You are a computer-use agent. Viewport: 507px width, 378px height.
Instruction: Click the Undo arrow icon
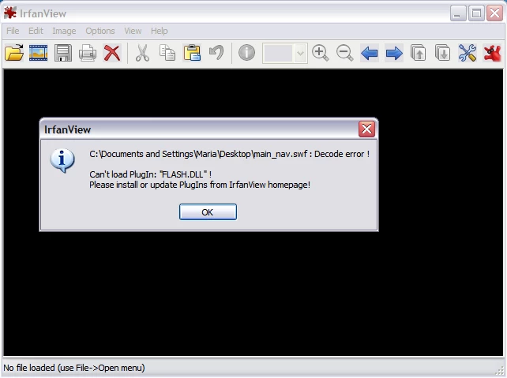[216, 53]
